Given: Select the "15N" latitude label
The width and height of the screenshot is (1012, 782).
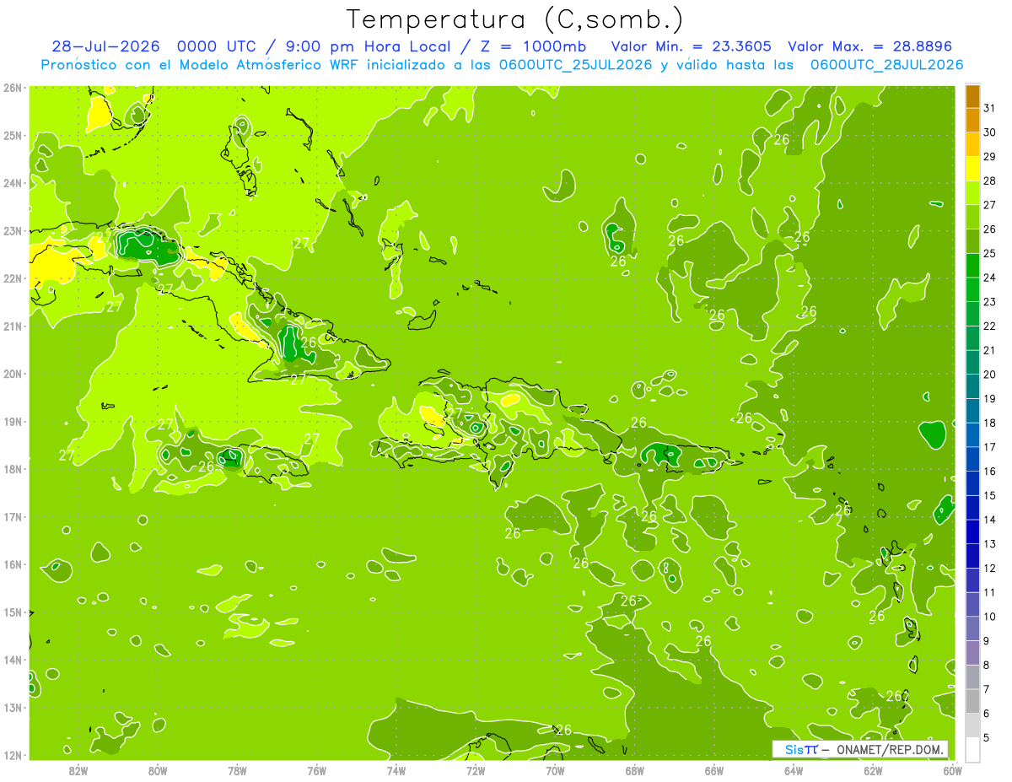Looking at the screenshot, I should click(x=13, y=612).
